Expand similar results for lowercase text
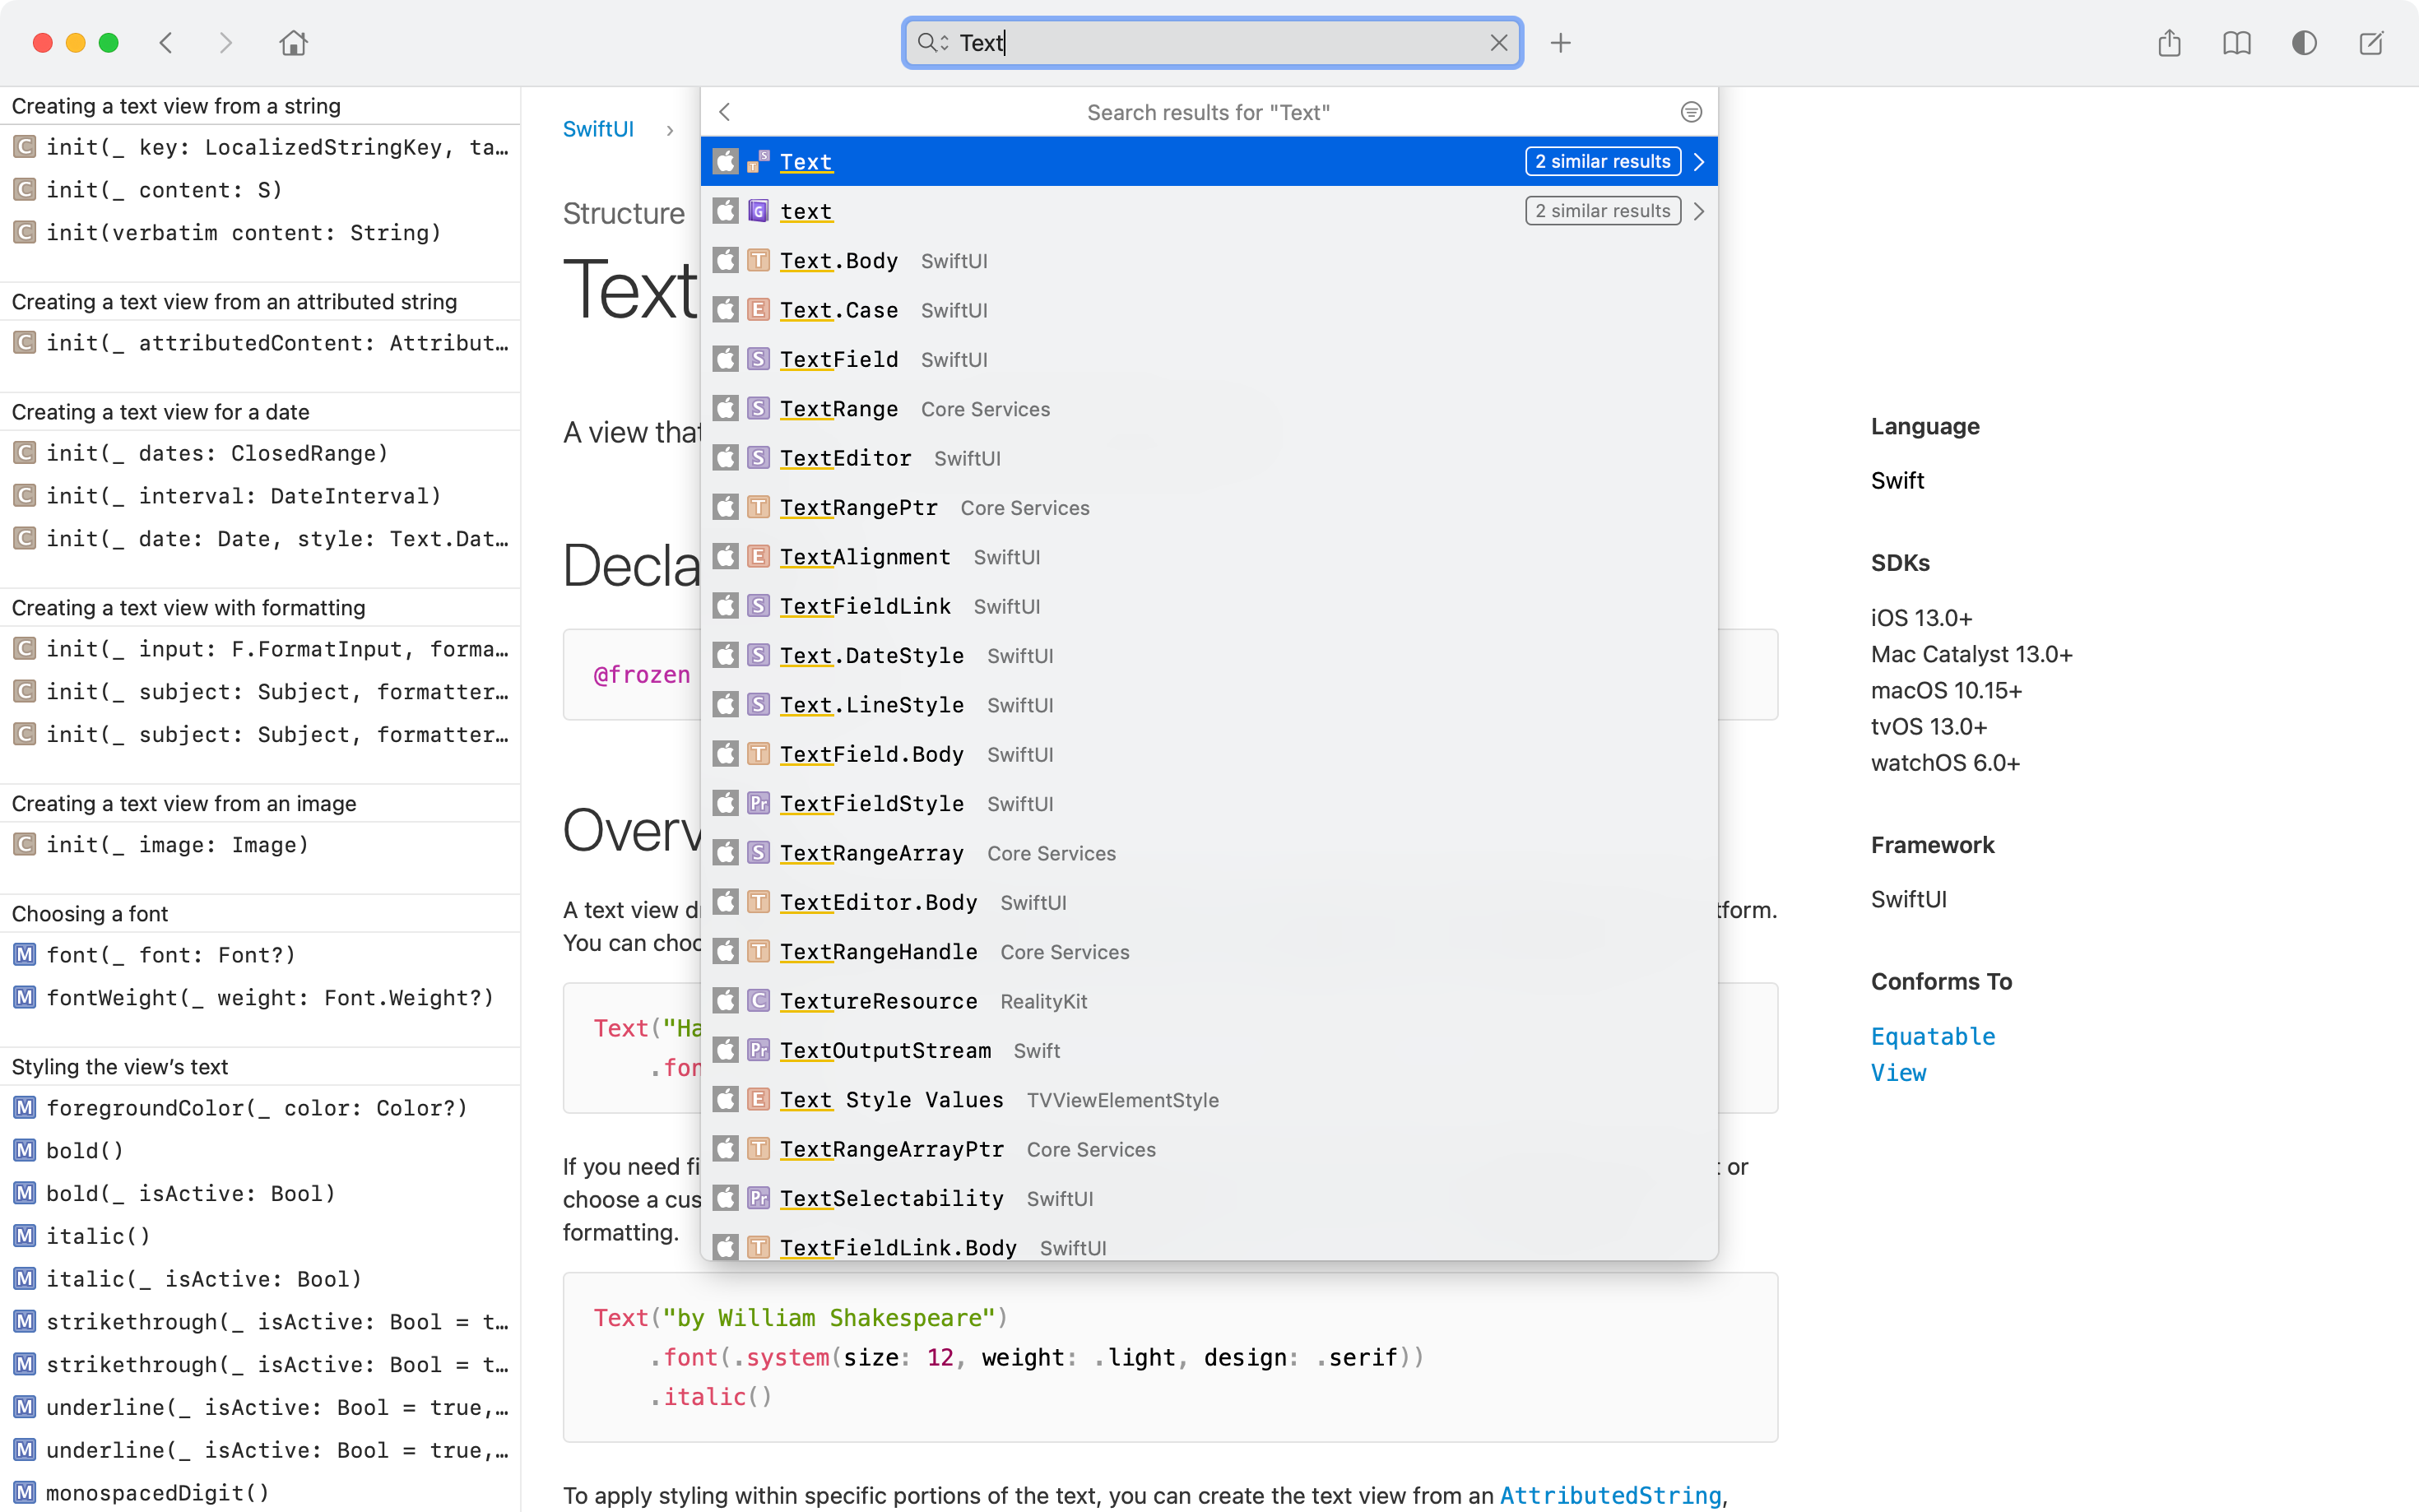Image resolution: width=2419 pixels, height=1512 pixels. pyautogui.click(x=1603, y=211)
